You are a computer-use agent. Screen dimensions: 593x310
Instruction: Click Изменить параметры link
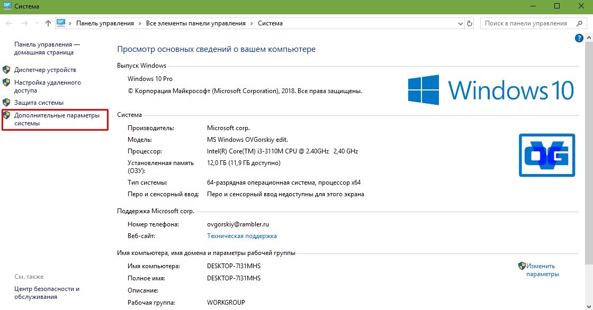pos(543,270)
